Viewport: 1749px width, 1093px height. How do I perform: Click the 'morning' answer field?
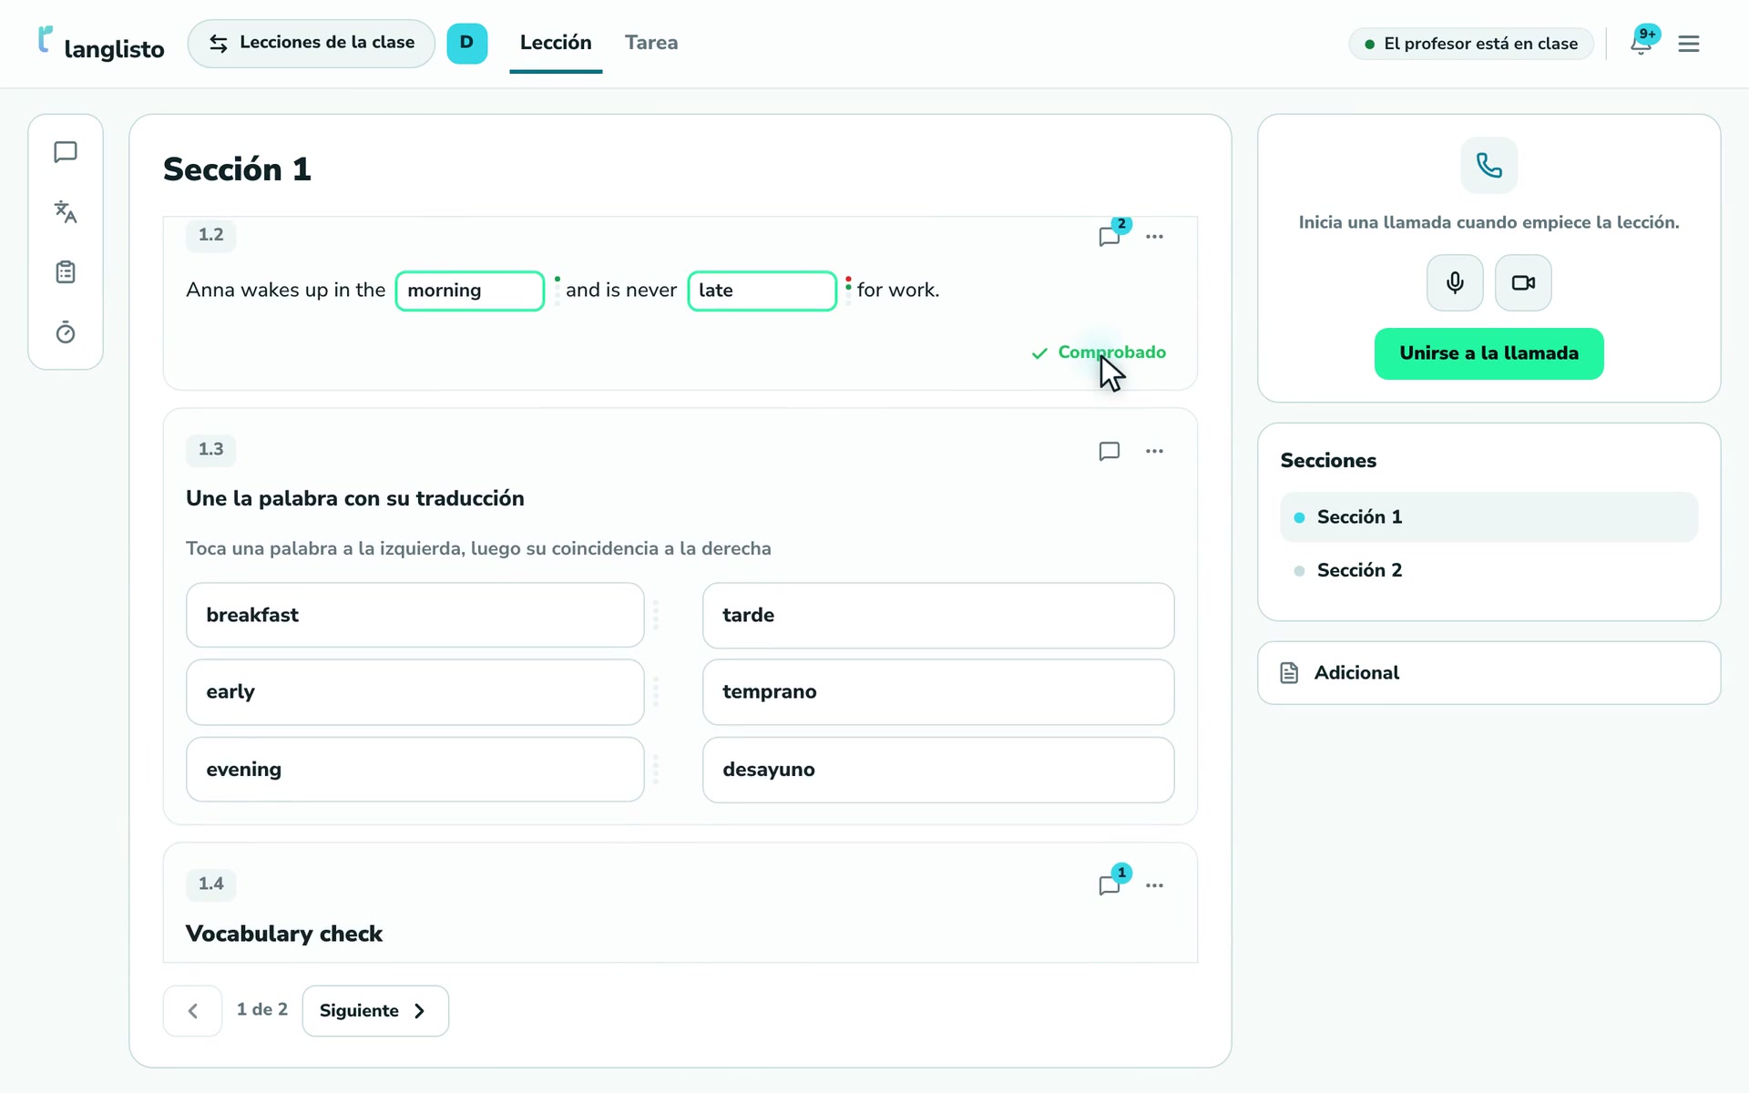click(x=470, y=291)
